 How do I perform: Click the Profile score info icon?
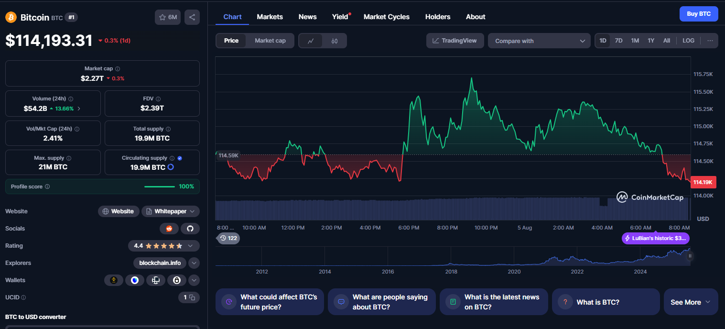coord(47,186)
